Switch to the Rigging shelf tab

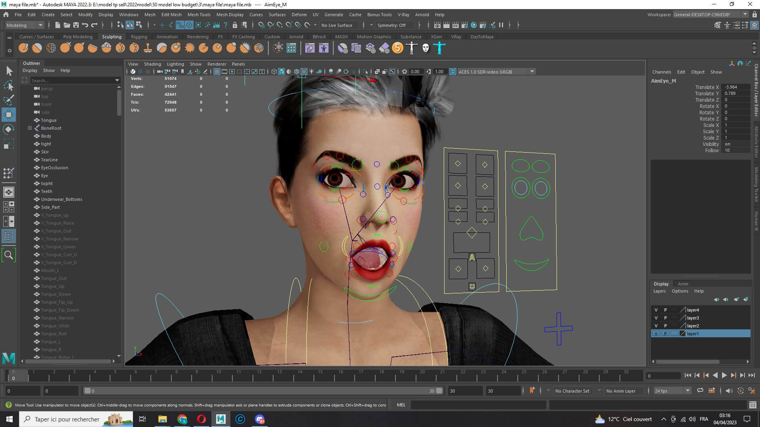[139, 37]
